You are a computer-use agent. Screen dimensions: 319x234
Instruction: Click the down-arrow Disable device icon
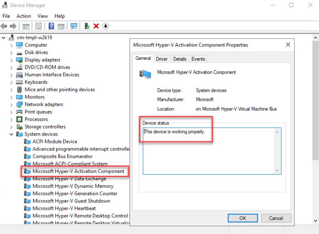coord(106,26)
